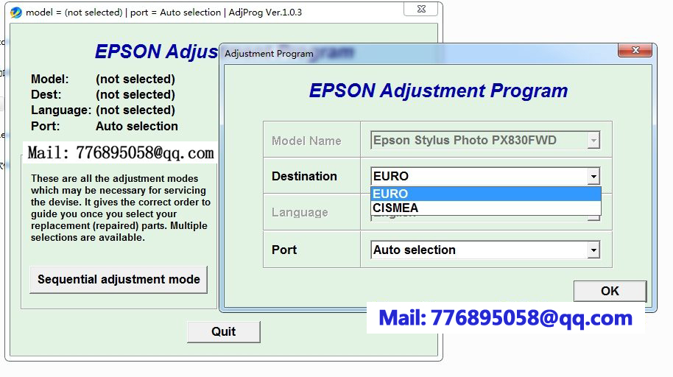Click the Destination field showing EURO
The height and width of the screenshot is (377, 673).
[485, 176]
